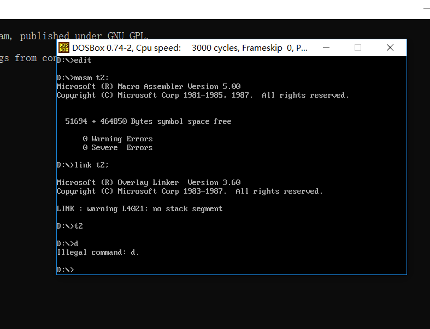The height and width of the screenshot is (329, 430).
Task: Click the copyright line showing 1981-1985, 1987
Action: [203, 95]
